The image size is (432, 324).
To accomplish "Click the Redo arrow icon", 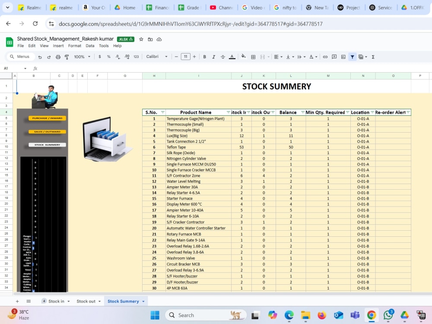I will [x=49, y=57].
